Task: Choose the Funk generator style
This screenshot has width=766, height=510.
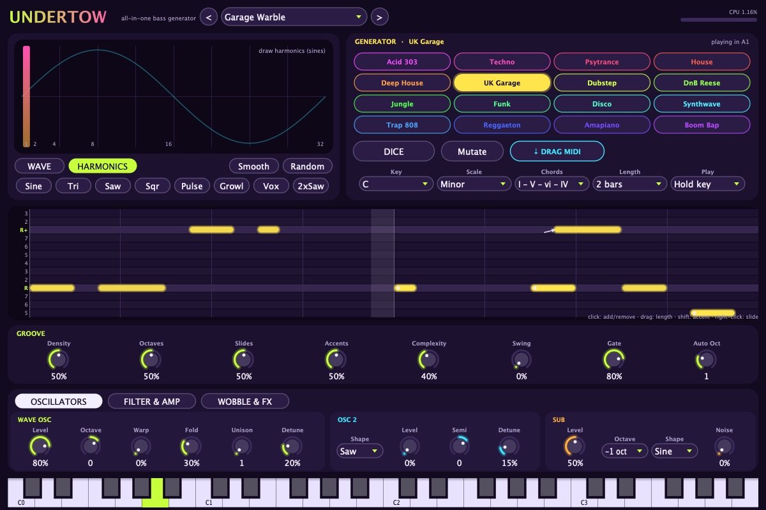Action: coord(502,104)
